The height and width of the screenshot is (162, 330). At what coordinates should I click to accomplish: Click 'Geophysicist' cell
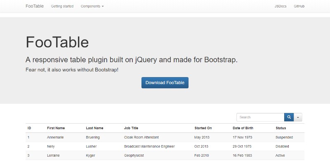click(134, 155)
